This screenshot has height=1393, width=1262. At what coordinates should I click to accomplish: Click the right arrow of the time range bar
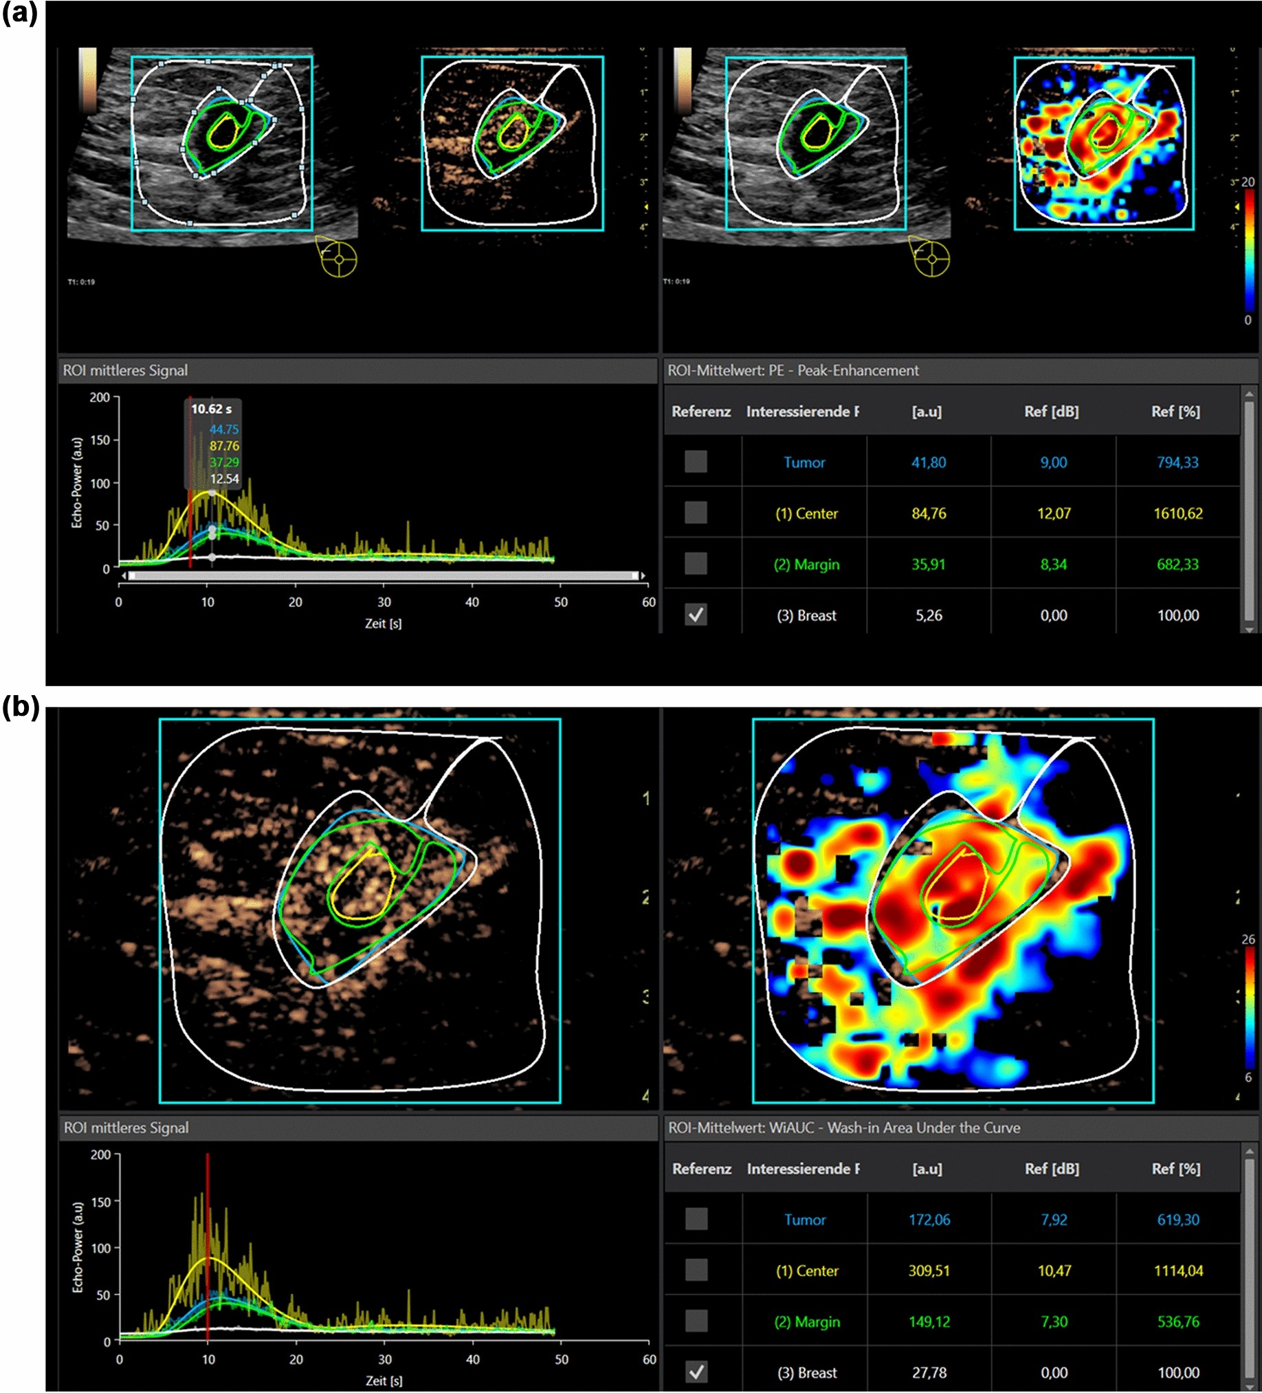643,575
